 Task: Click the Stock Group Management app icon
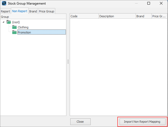coord(4,4)
